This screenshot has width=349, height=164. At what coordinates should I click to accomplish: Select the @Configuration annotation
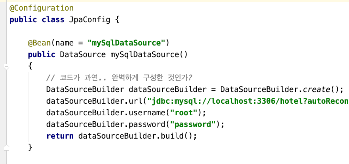pyautogui.click(x=42, y=8)
